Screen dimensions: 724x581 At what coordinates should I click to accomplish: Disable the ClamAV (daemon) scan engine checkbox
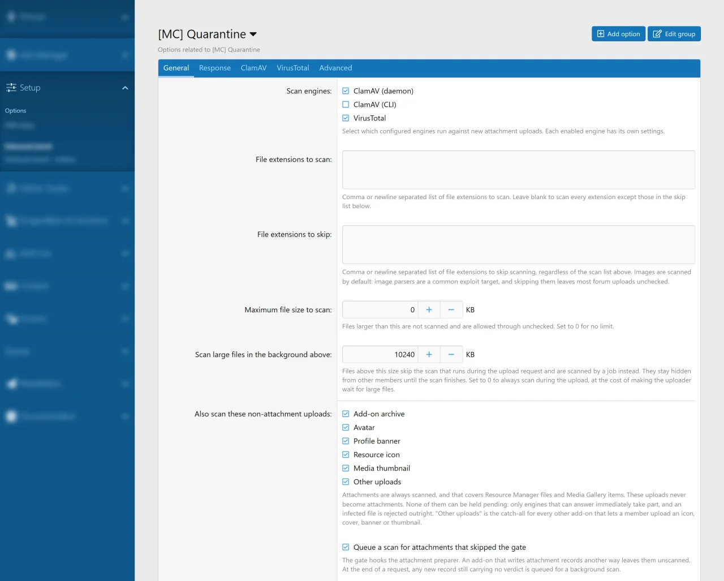click(x=346, y=91)
